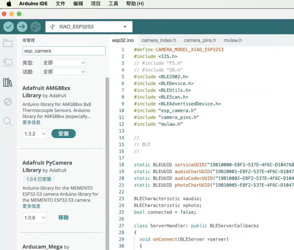Open the Library Manager books icon
294x250 pixels.
tap(8, 82)
